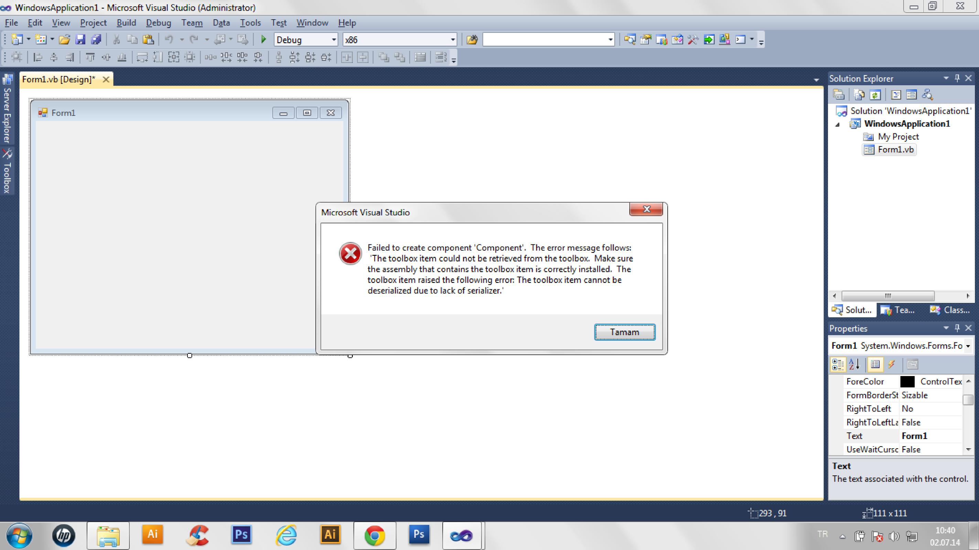This screenshot has width=979, height=550.
Task: Open the Command Window toolbar icon
Action: pyautogui.click(x=741, y=40)
